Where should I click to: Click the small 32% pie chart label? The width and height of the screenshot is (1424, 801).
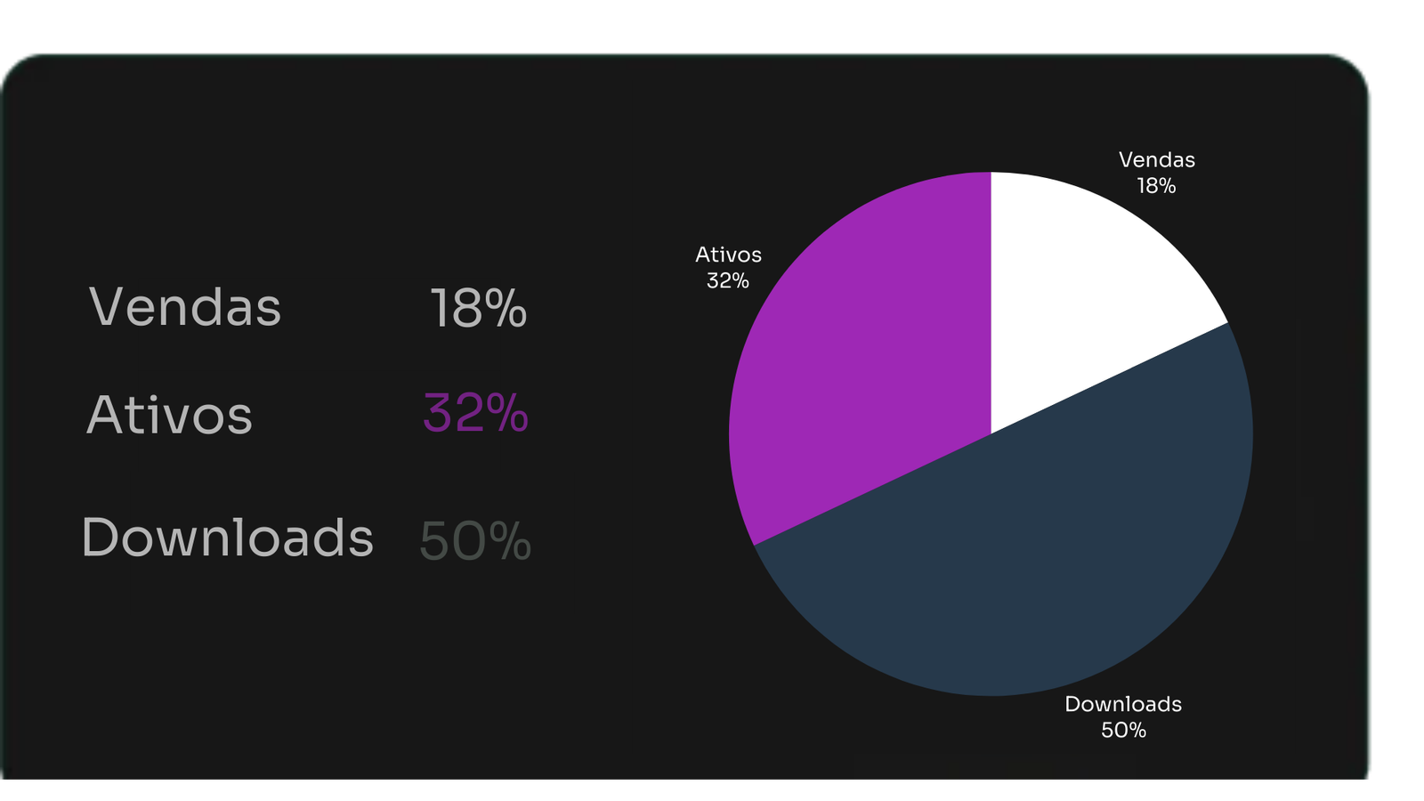[728, 281]
